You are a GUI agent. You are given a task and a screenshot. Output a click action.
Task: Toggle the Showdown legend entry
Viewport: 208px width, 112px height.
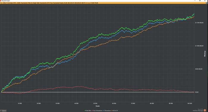pos(107,111)
